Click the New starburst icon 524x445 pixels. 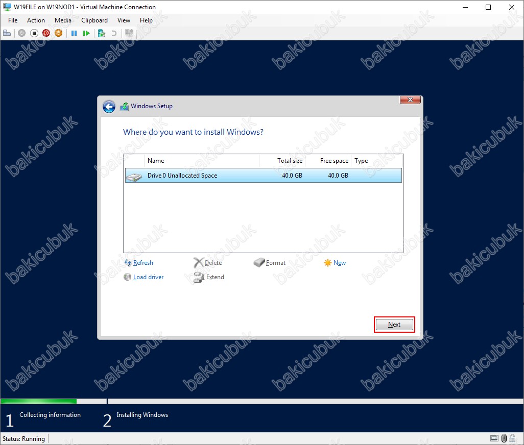coord(328,263)
